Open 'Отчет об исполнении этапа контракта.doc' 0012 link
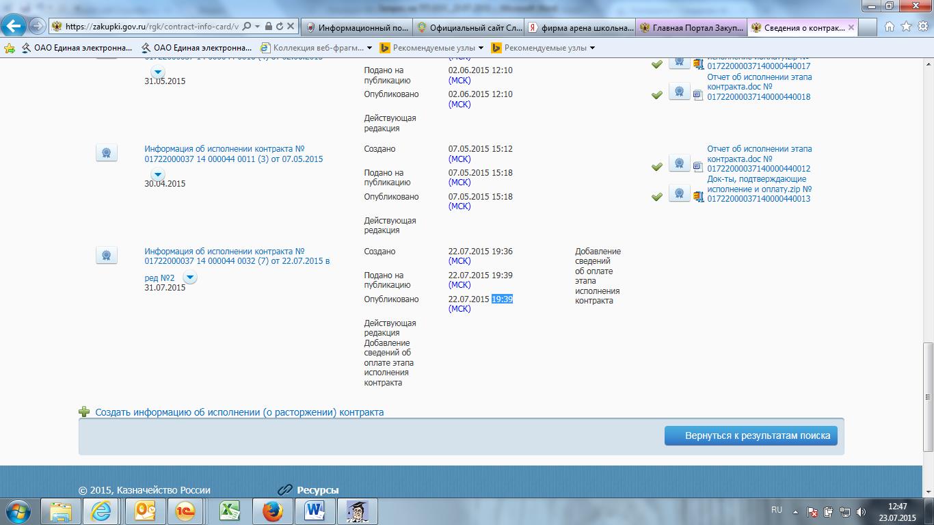The image size is (934, 525). (x=760, y=159)
